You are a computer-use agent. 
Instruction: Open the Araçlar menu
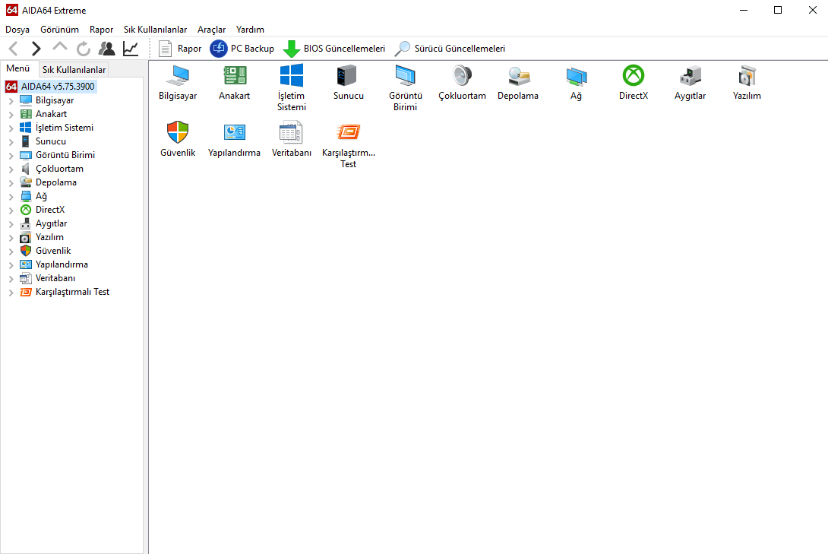212,30
